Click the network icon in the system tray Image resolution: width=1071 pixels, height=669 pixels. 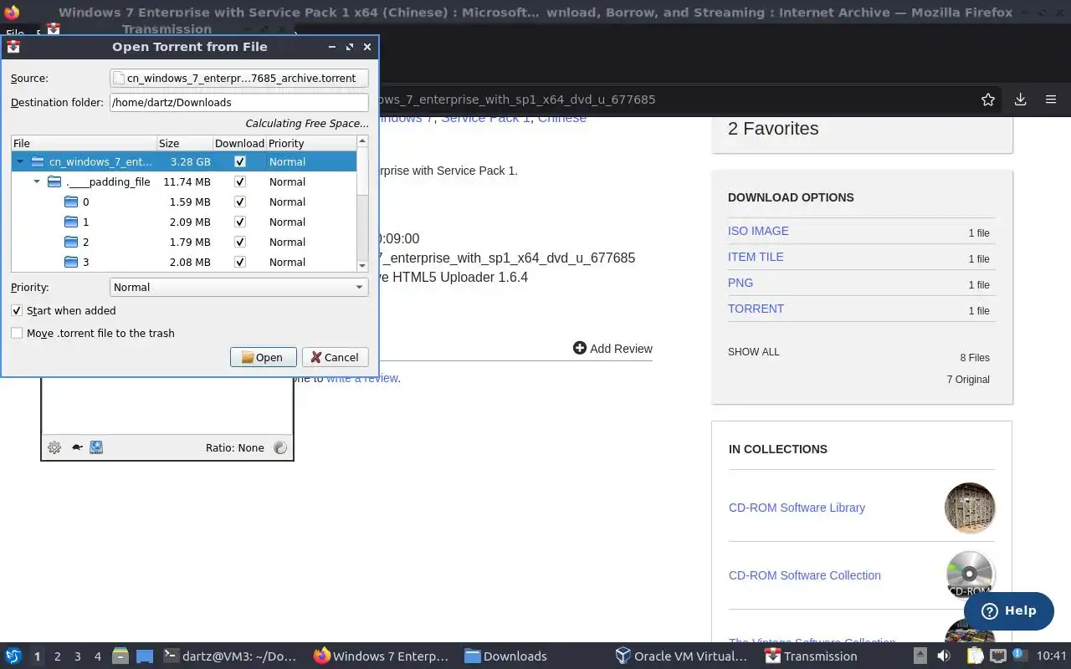[998, 656]
